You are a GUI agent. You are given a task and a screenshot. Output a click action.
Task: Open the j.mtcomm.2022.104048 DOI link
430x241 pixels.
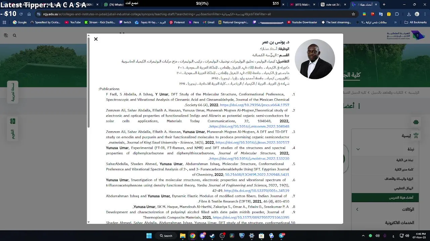pos(249,127)
